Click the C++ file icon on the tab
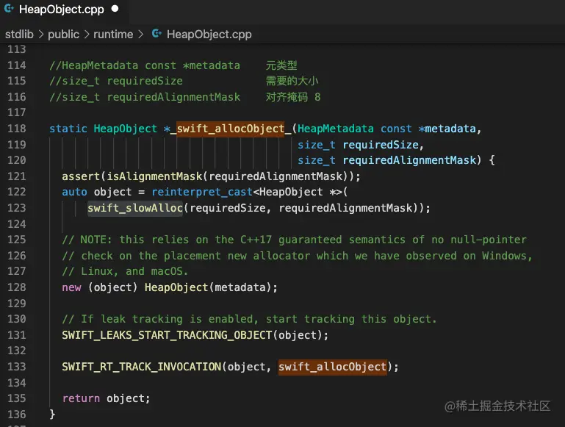This screenshot has width=565, height=427. [9, 9]
